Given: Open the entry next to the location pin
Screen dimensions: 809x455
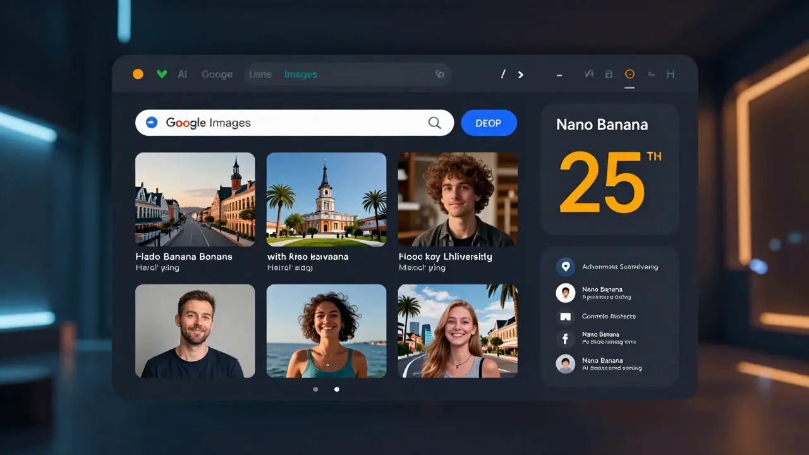Looking at the screenshot, I should (620, 267).
